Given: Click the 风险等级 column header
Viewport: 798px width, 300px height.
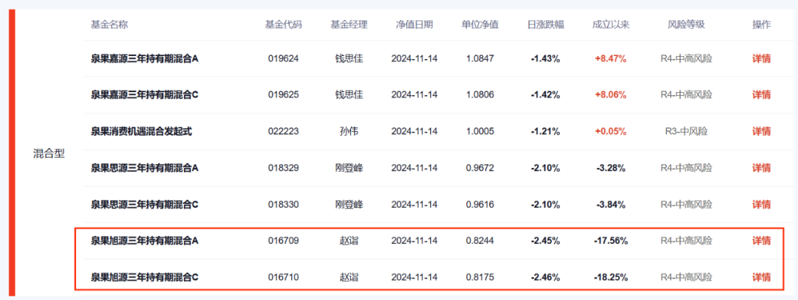Looking at the screenshot, I should (x=686, y=24).
